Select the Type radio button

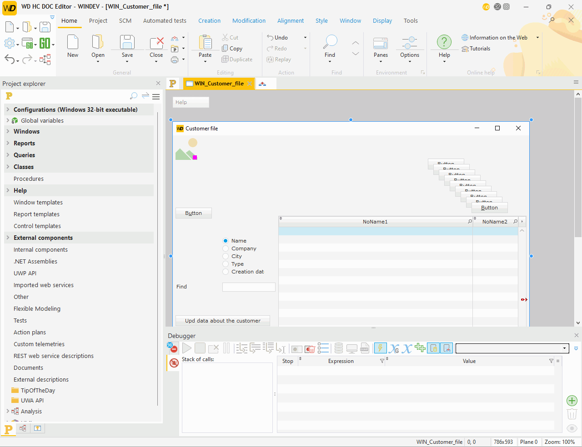point(226,264)
